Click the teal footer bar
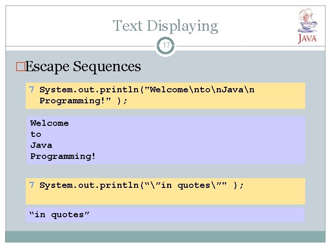Image resolution: width=331 pixels, height=248 pixels. 165,236
